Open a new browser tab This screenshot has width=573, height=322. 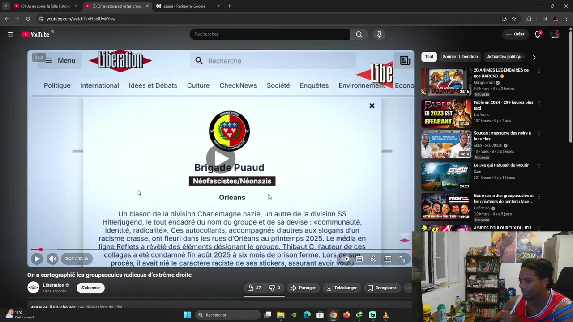tap(229, 6)
